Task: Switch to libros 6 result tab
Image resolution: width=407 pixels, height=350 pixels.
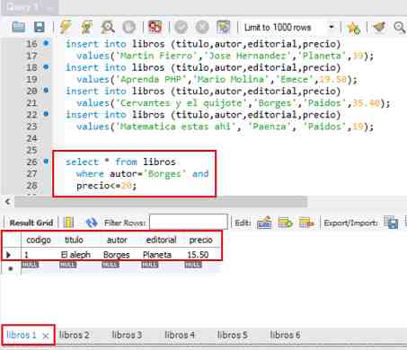Action: (x=285, y=335)
